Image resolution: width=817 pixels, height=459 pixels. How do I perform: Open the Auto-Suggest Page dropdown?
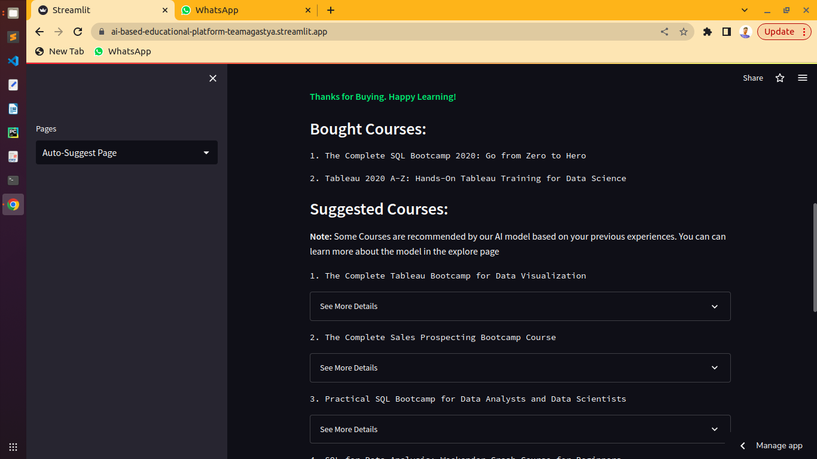click(126, 152)
